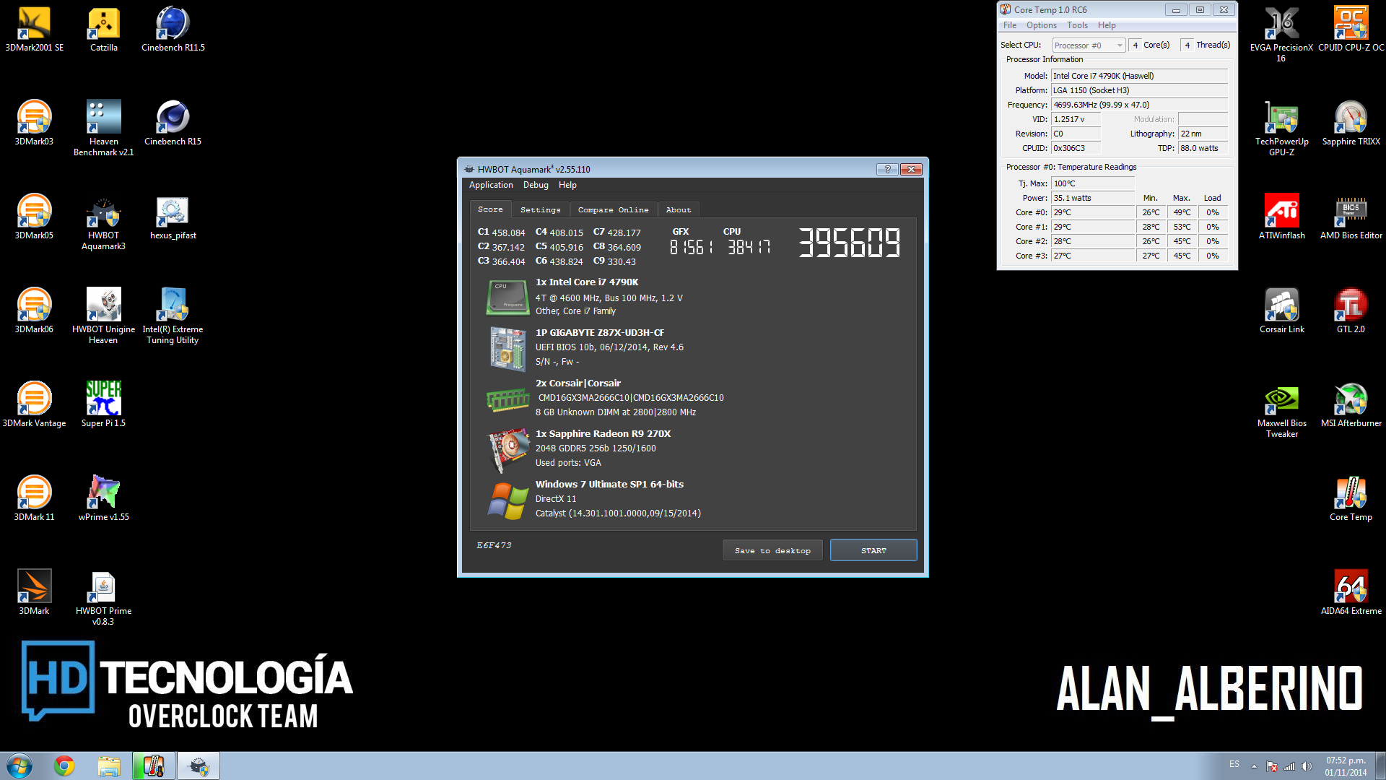Image resolution: width=1386 pixels, height=780 pixels.
Task: Click the Save to desktop button
Action: click(x=772, y=550)
